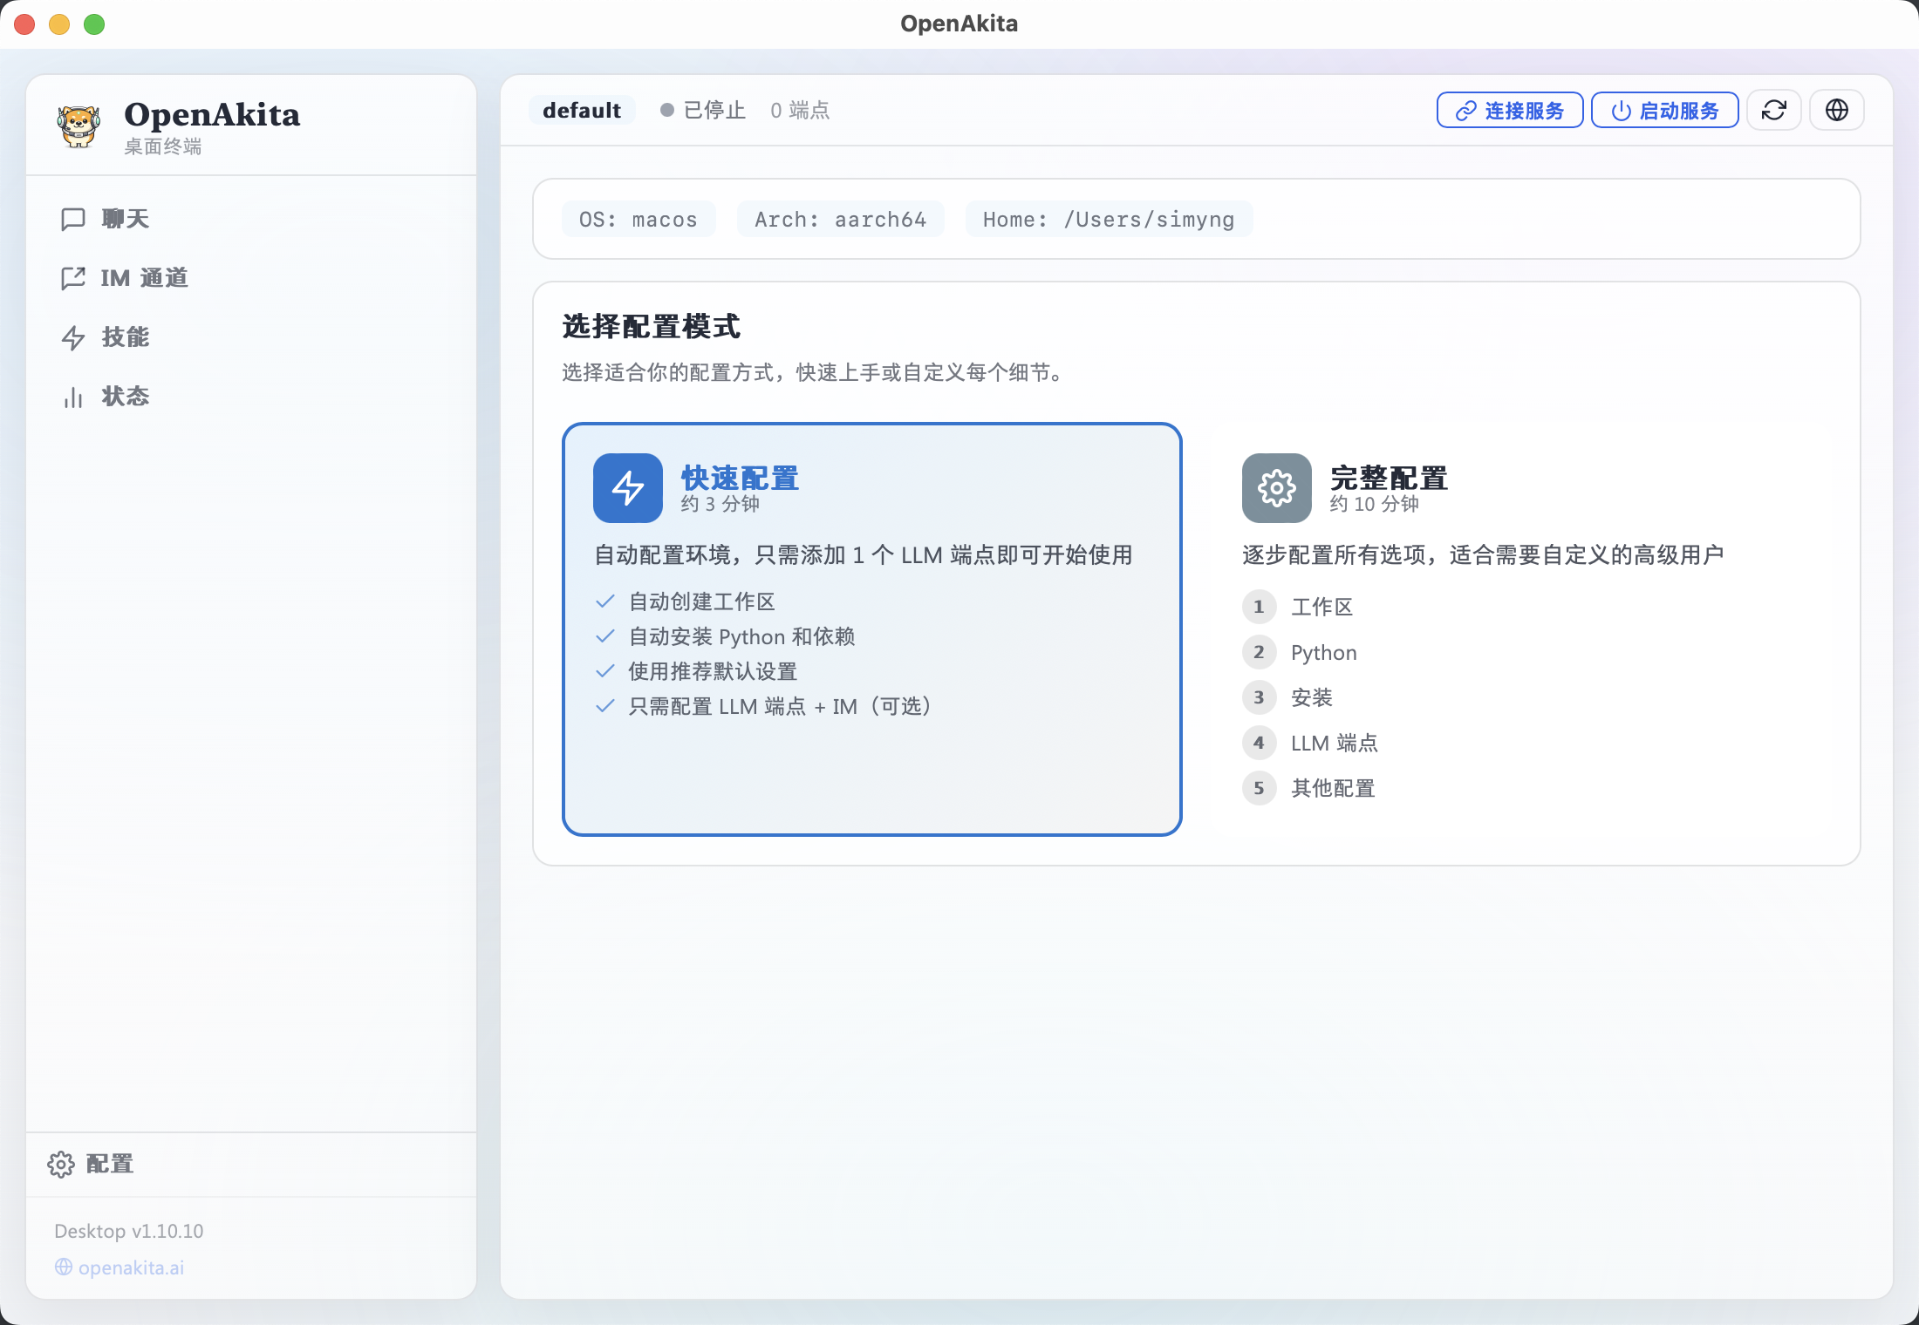1919x1325 pixels.
Task: Click the globe icon next to refresh
Action: 1836,110
